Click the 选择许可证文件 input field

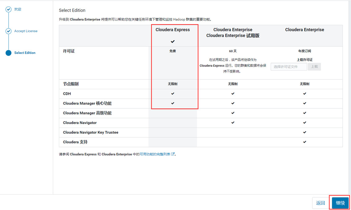pos(289,67)
